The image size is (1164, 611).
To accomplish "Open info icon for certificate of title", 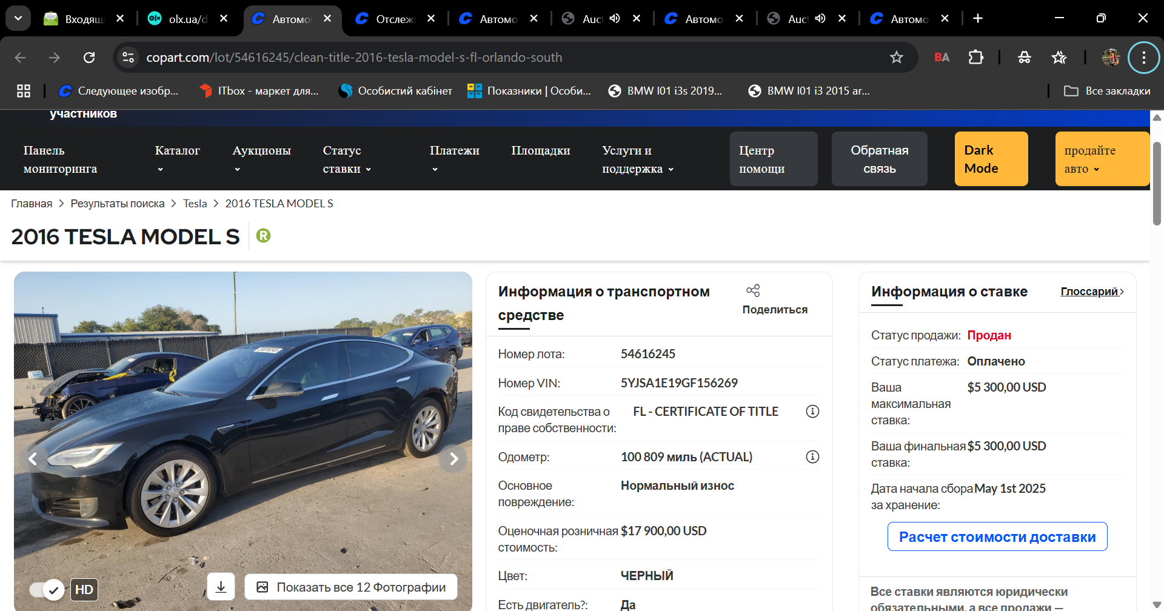I will click(x=812, y=412).
